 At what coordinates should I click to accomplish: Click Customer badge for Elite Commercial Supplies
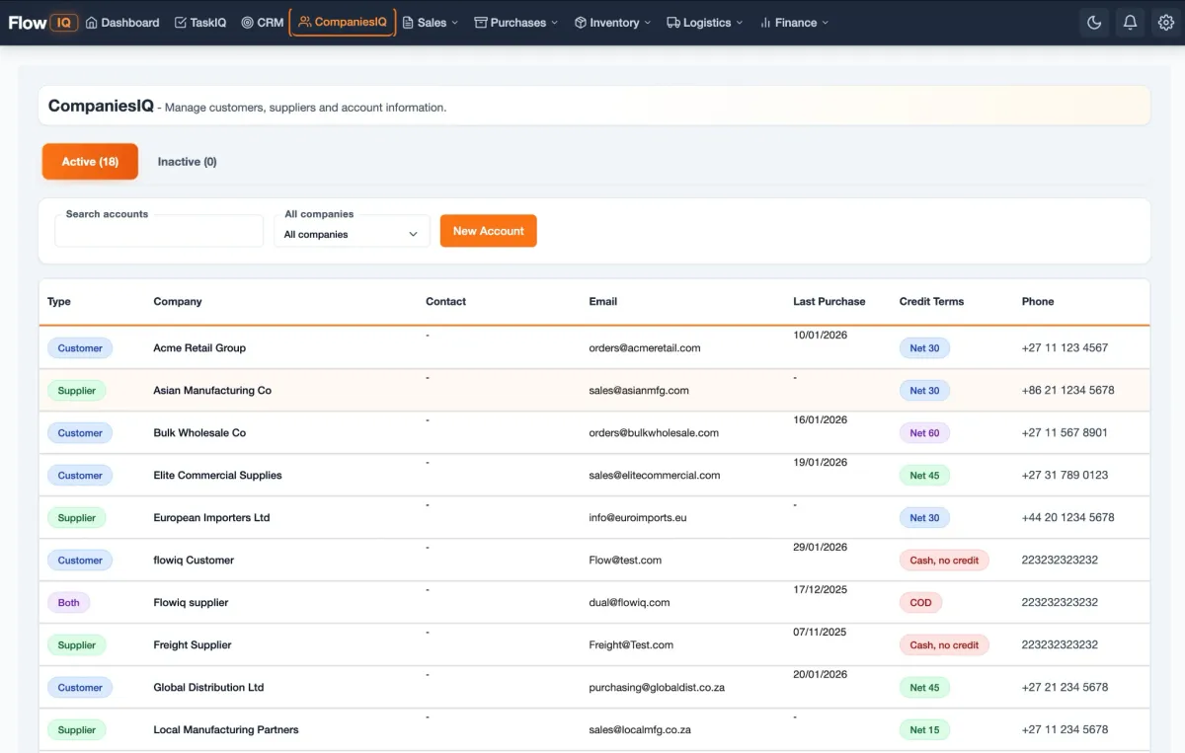coord(80,476)
